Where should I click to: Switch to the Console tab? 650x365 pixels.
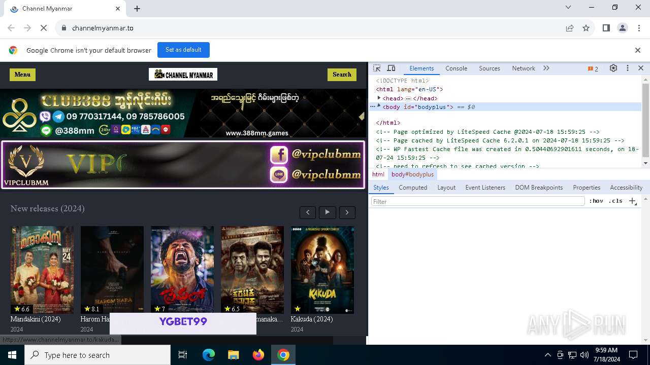pyautogui.click(x=456, y=68)
